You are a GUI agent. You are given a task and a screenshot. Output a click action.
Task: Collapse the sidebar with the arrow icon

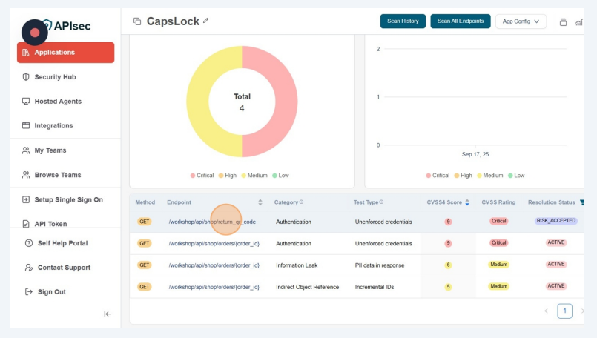tap(108, 314)
